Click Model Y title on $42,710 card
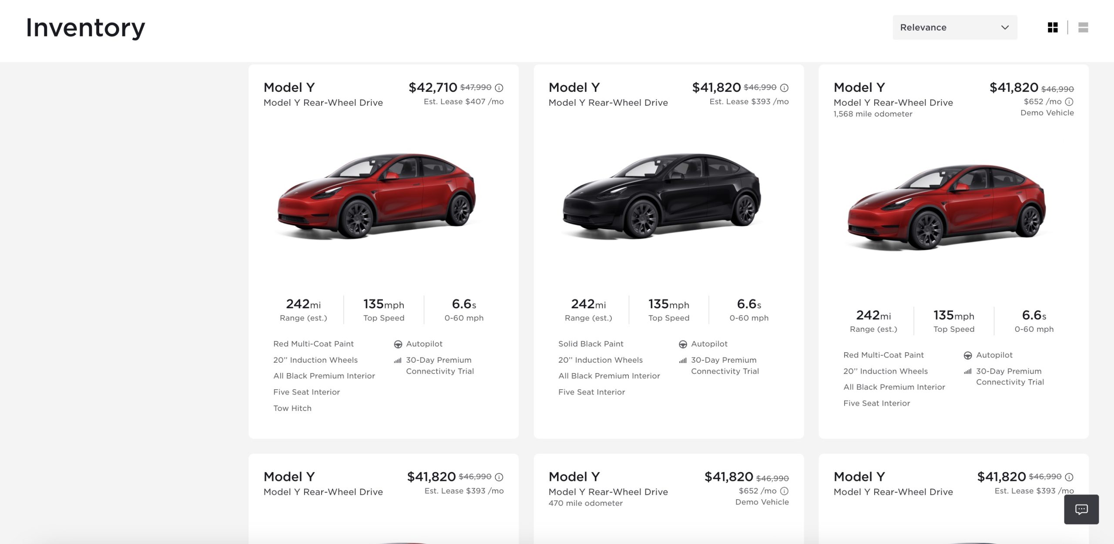Screen dimensions: 1114x544 [289, 87]
